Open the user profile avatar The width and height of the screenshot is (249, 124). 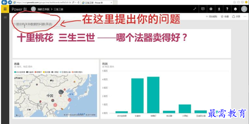[x=244, y=9]
